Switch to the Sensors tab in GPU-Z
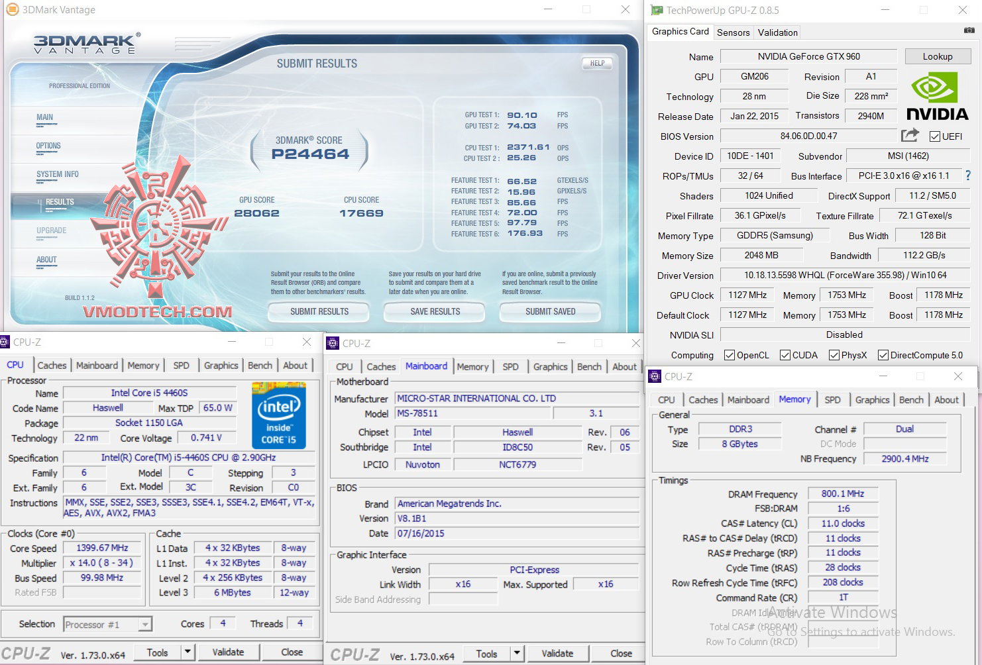982x665 pixels. 733,32
